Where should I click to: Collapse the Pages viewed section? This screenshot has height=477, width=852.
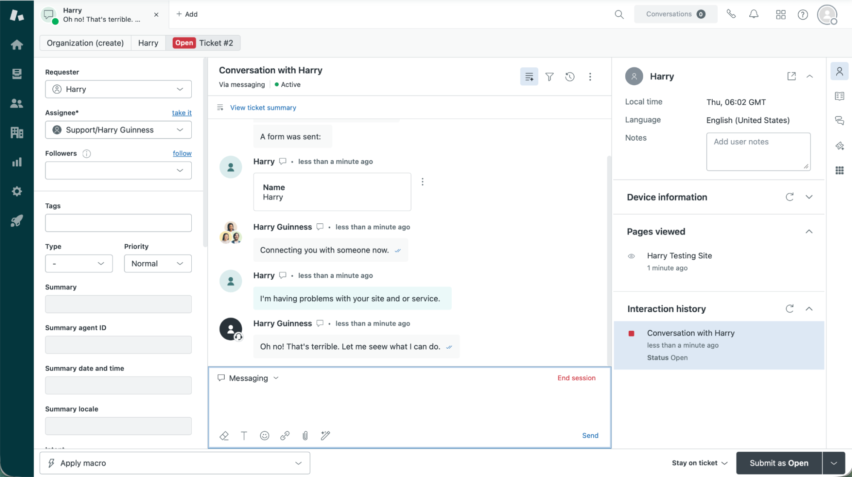pos(809,231)
